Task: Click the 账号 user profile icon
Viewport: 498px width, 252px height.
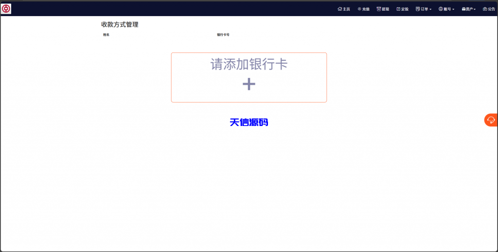Action: tap(441, 9)
